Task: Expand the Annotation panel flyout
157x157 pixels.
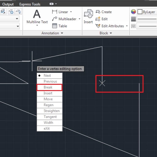Action: coord(62,33)
